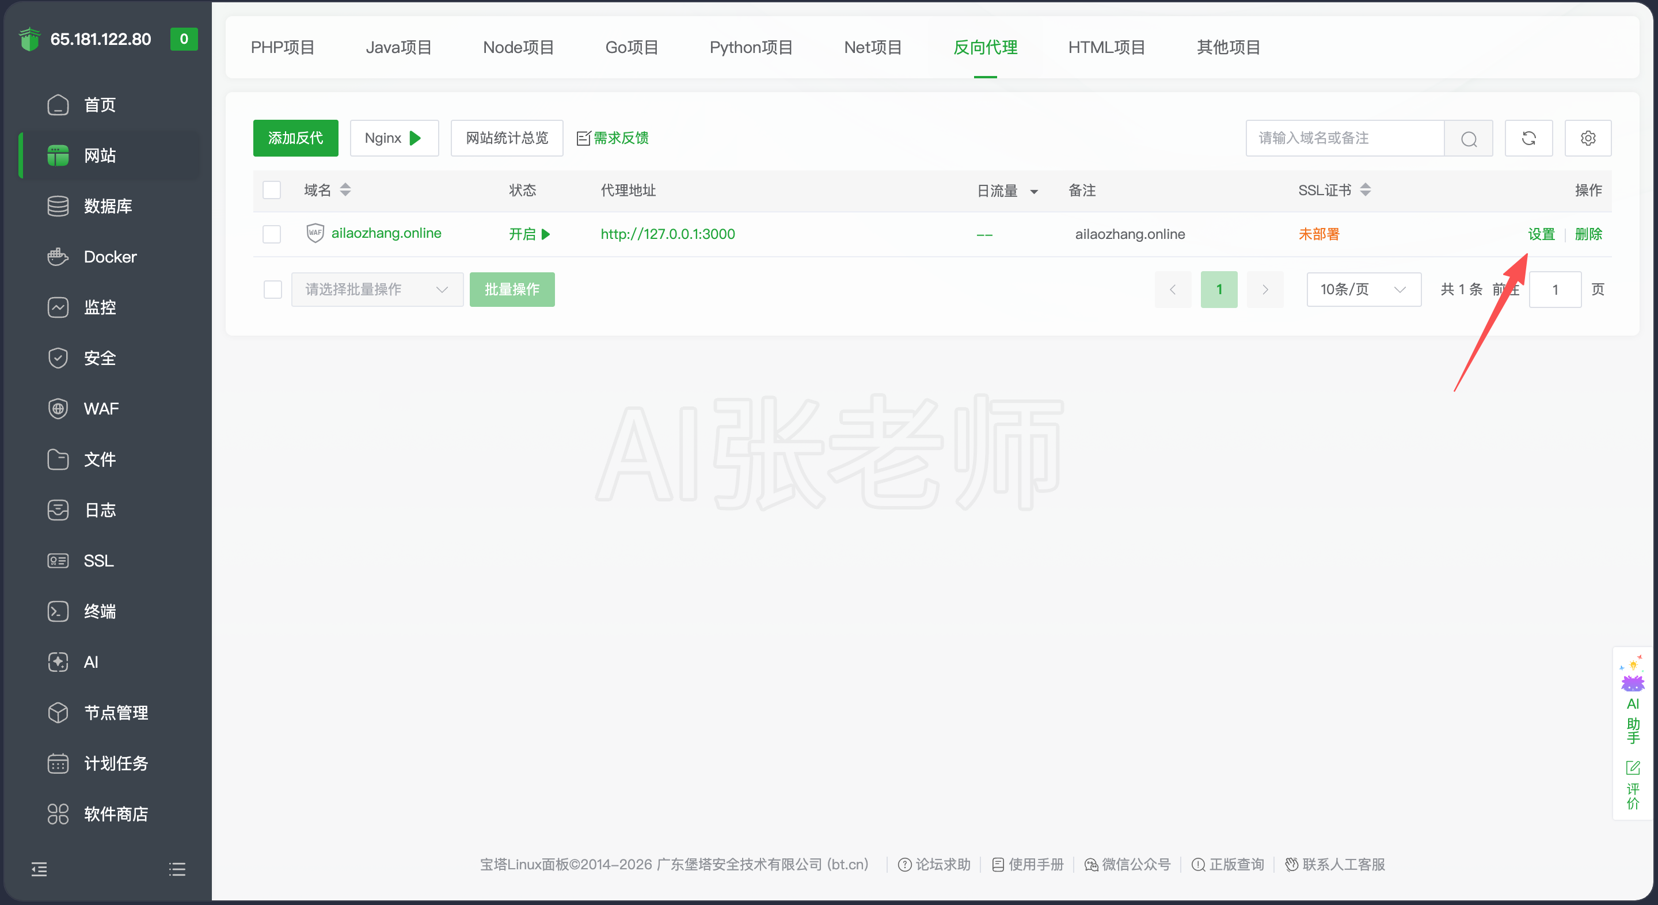
Task: Click the proxy address http://127.0.0.1:3000
Action: (667, 234)
